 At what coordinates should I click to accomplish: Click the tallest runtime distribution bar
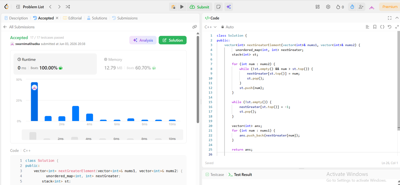coord(34,102)
